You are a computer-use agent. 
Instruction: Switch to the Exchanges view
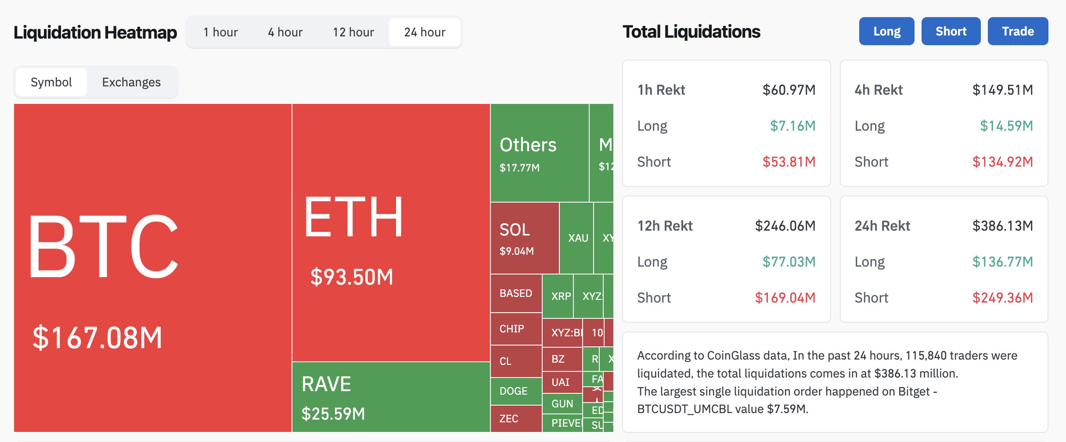point(131,82)
